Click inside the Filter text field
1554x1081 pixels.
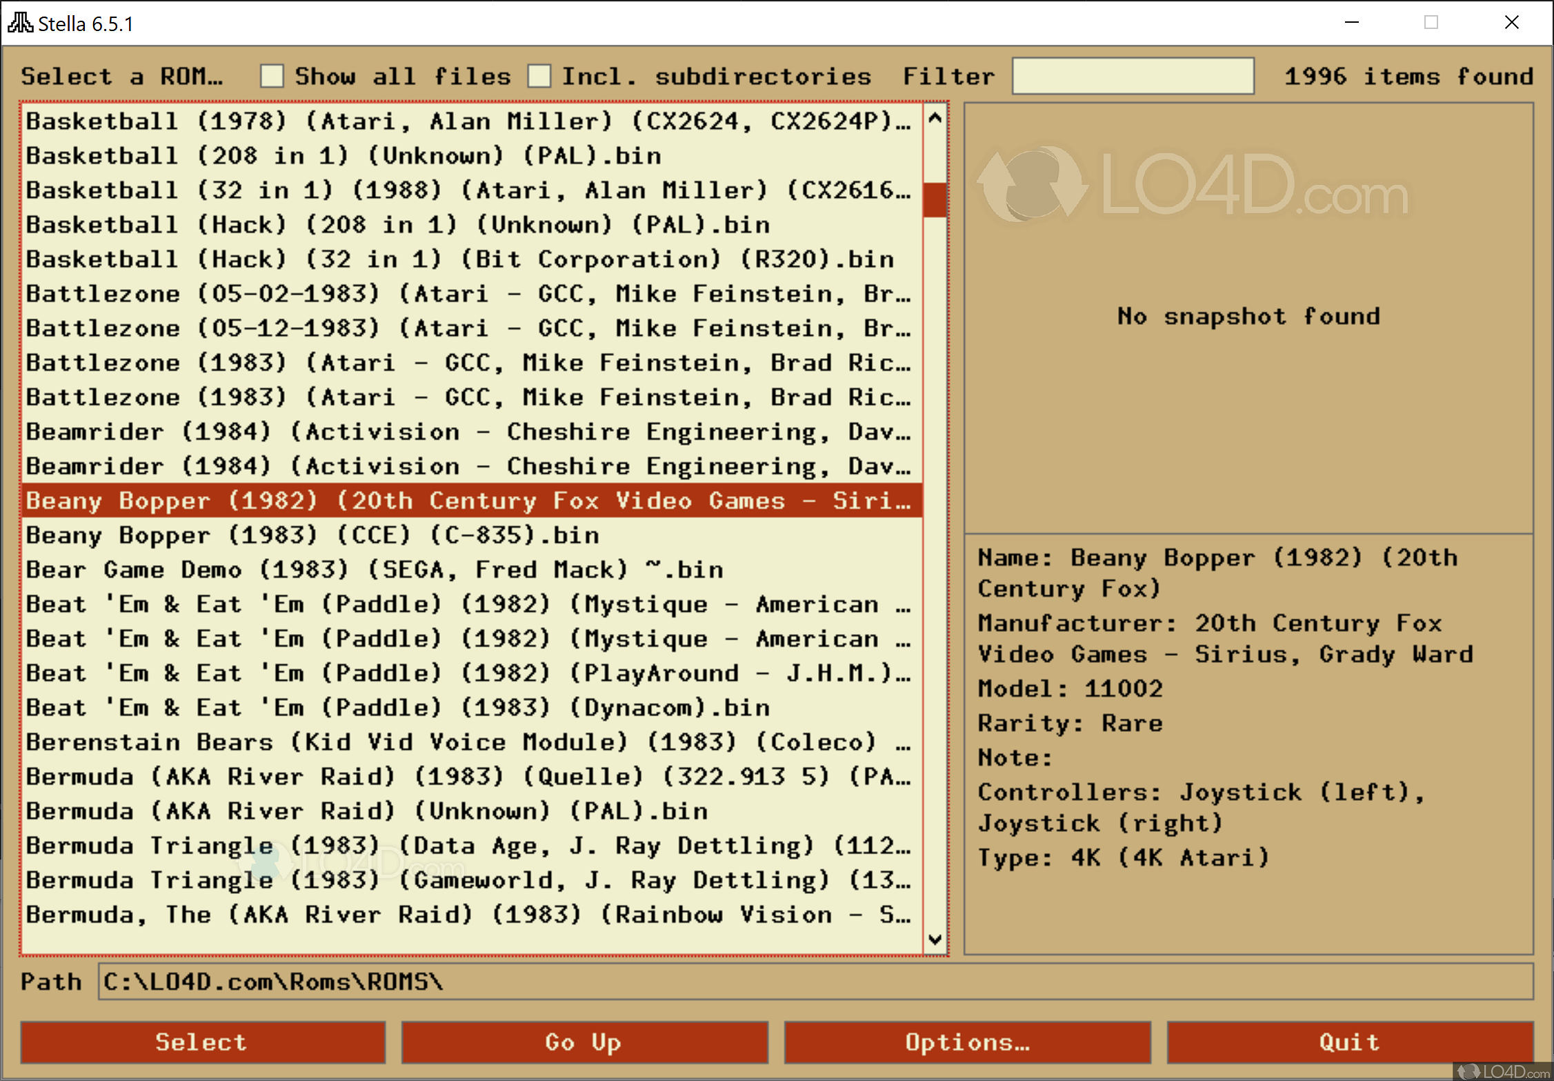tap(1132, 76)
